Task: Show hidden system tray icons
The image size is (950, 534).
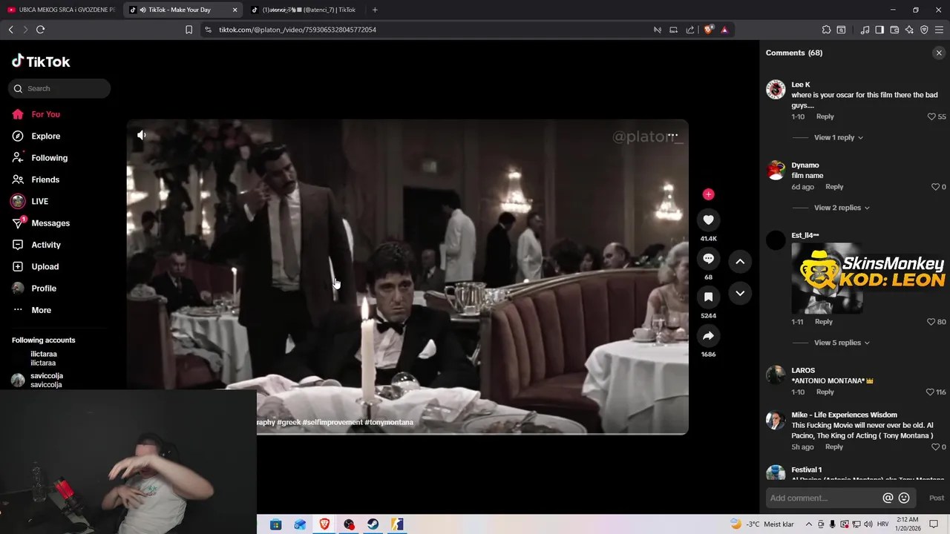Action: [809, 524]
